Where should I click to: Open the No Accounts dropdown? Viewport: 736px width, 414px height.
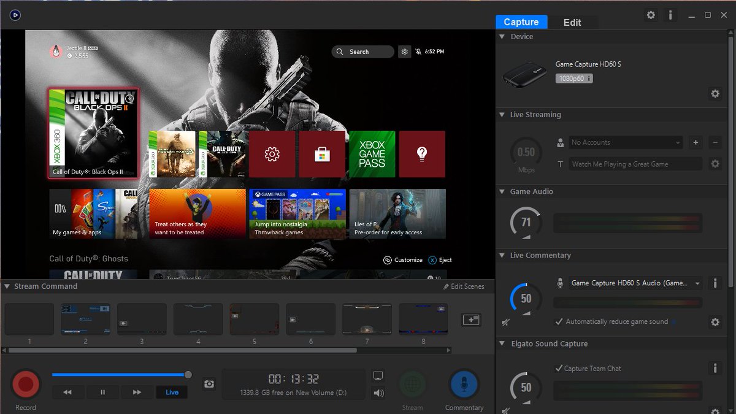tap(626, 142)
